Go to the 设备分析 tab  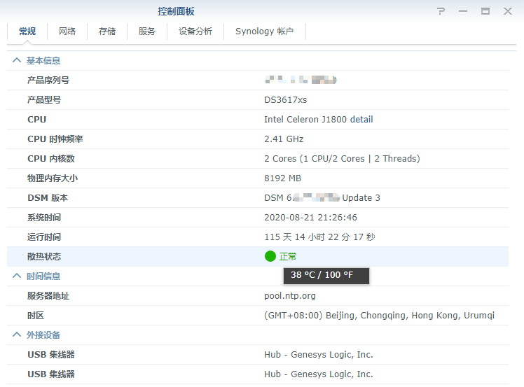click(195, 31)
